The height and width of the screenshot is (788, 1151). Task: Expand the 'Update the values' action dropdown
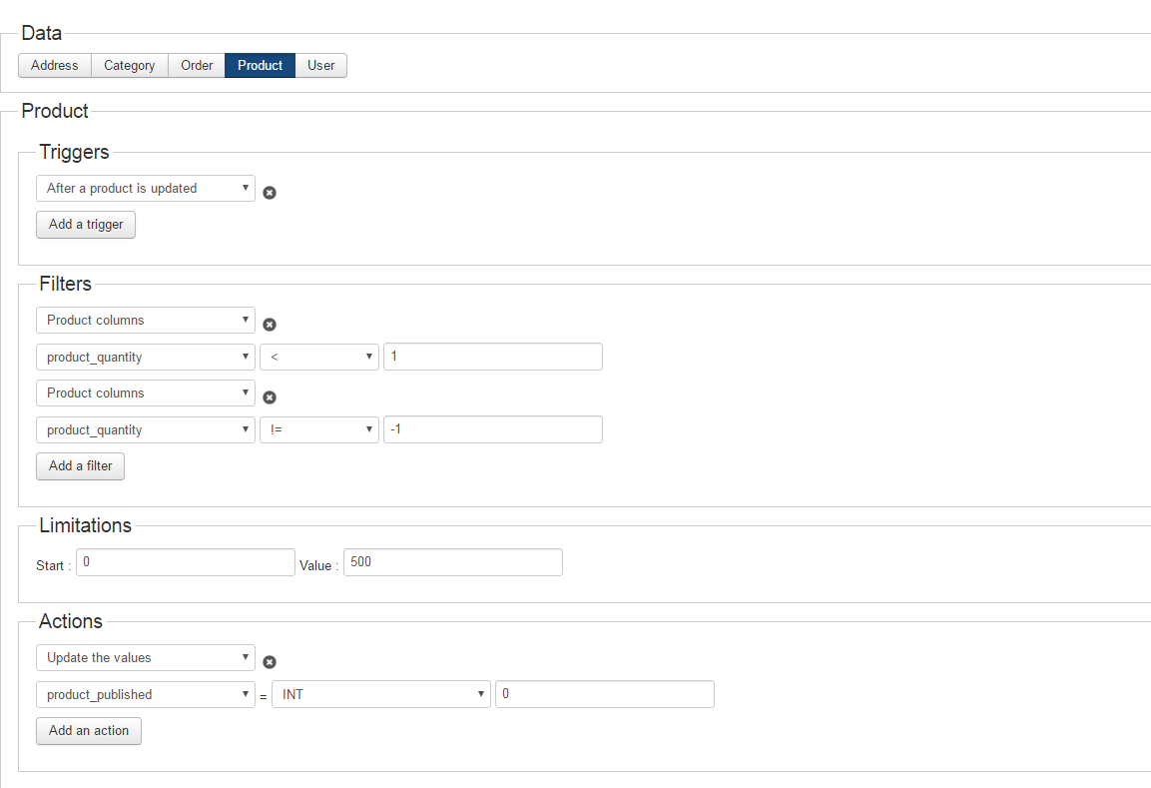coord(146,658)
